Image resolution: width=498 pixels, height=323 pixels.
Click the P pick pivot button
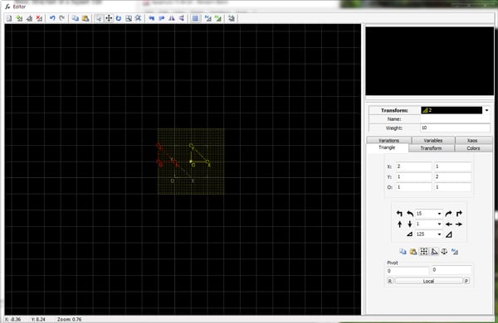tap(466, 281)
